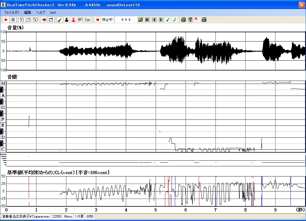Click the 1/6頁 page indicator

click(79, 217)
